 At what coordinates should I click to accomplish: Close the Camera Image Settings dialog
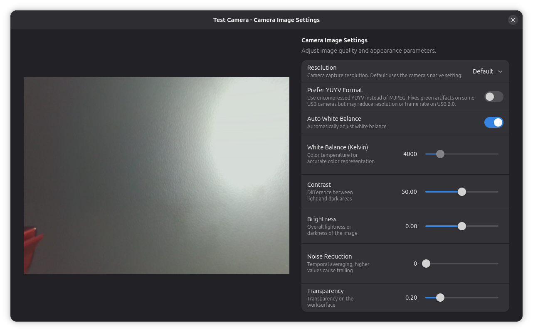coord(513,20)
